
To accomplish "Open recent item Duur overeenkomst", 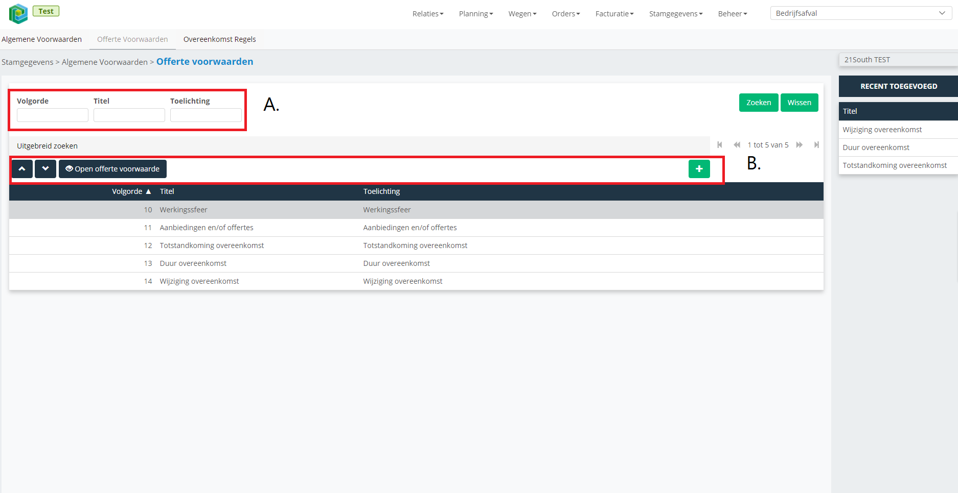I will click(x=876, y=147).
